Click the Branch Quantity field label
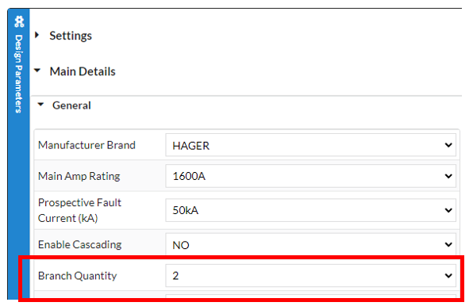This screenshot has width=473, height=306. [77, 276]
